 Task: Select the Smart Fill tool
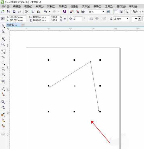coord(3,126)
